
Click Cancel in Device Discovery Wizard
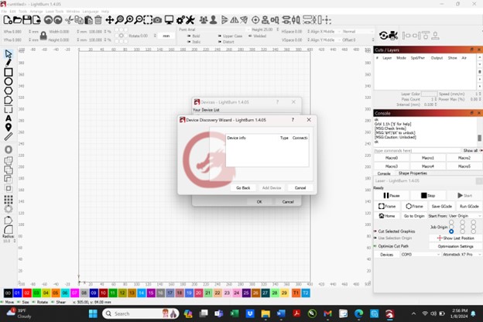[x=300, y=187]
